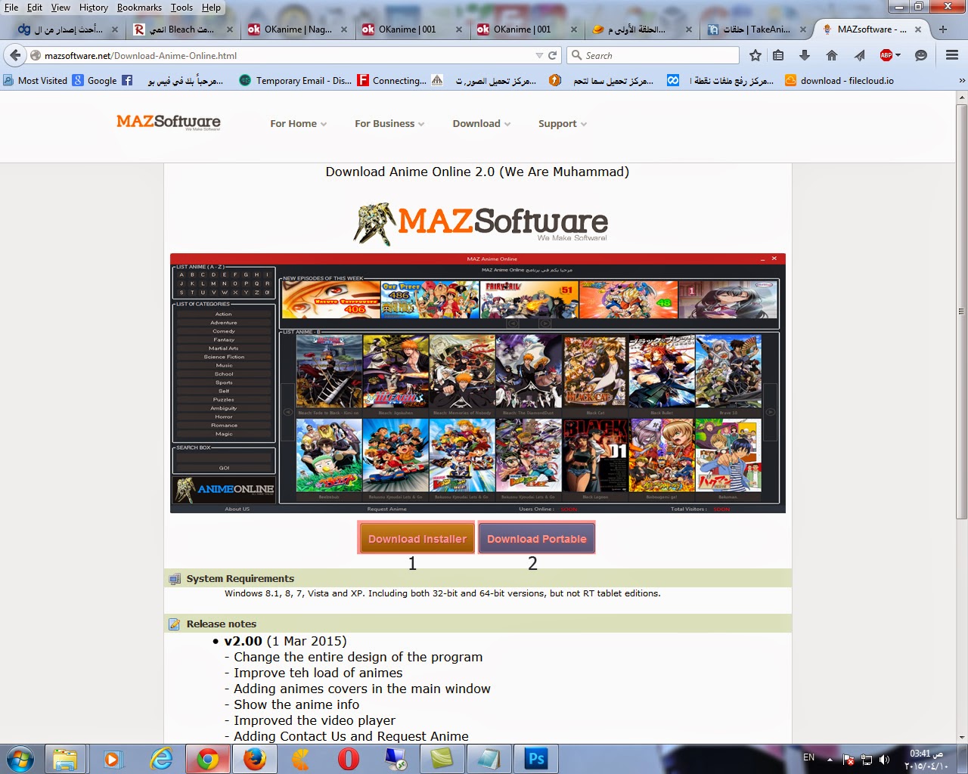Open the Edit menu
The height and width of the screenshot is (774, 968).
click(35, 8)
